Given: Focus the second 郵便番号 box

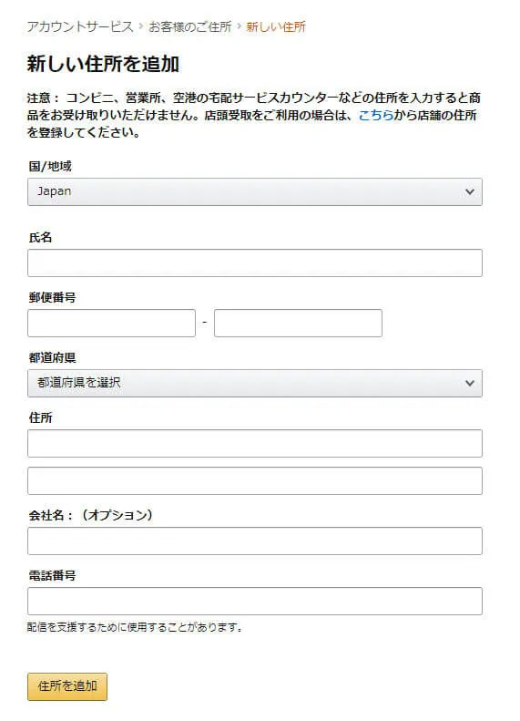Looking at the screenshot, I should (298, 323).
